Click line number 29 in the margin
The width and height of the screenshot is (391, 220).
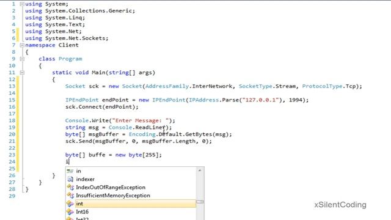click(12, 196)
